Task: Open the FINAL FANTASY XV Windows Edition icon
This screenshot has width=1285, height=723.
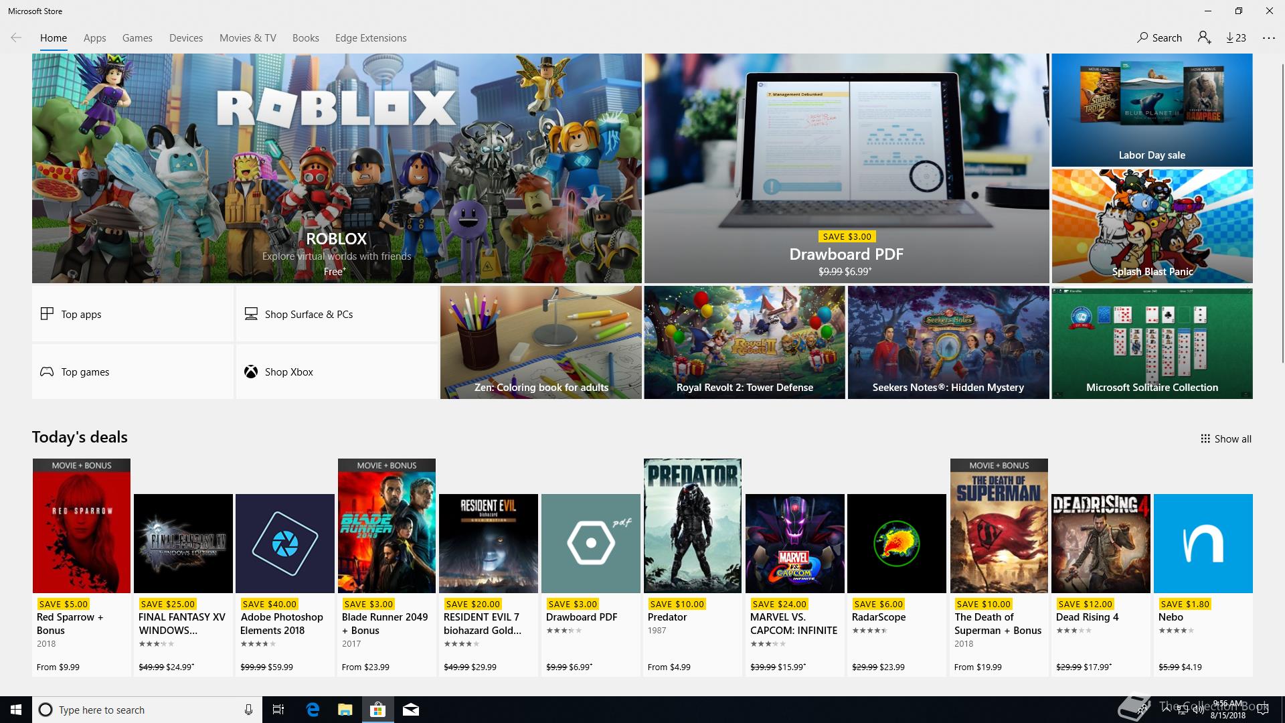Action: coord(183,544)
